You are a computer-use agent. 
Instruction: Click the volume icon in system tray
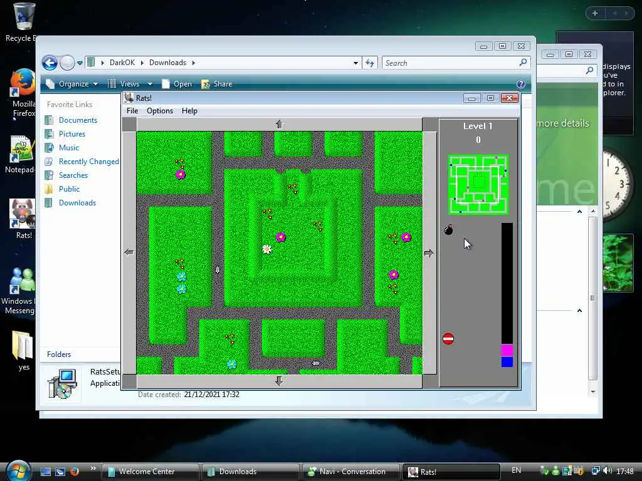tap(607, 471)
